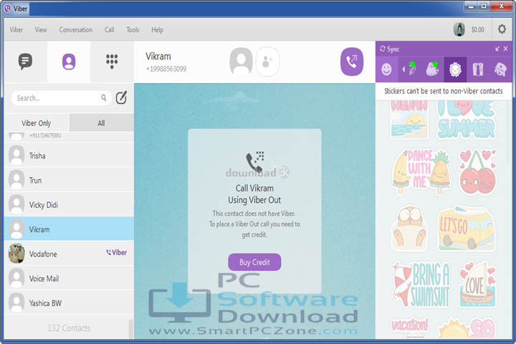Screen dimensions: 516x344
Task: Click the Buy Credit button
Action: [x=254, y=262]
